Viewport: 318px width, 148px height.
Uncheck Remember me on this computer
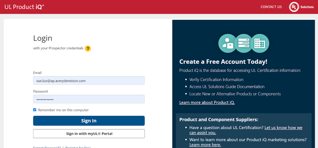[35, 110]
